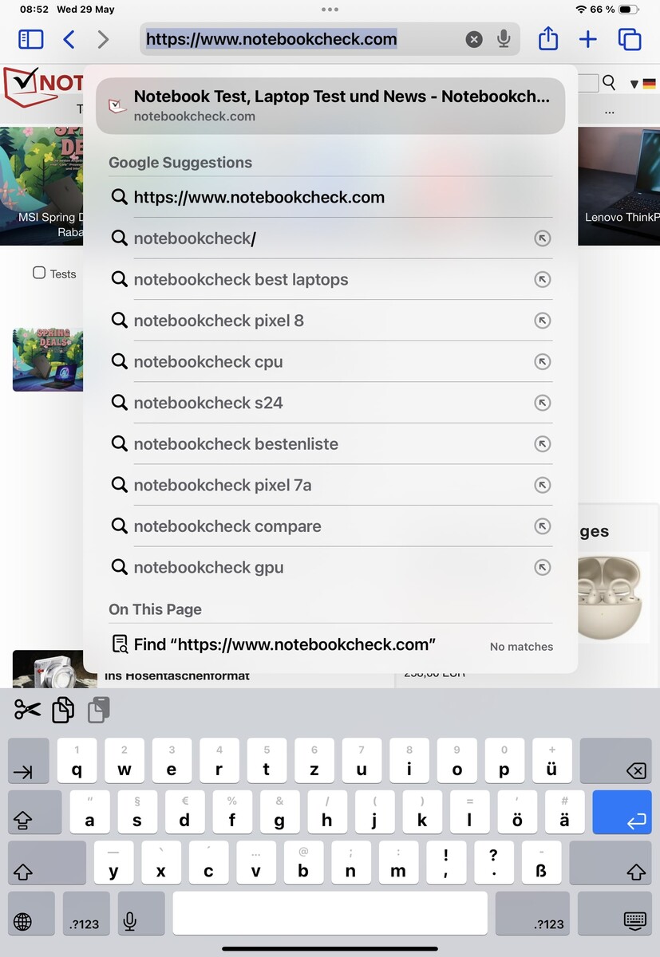Tap the three-dot multitasking menu
Screen dimensions: 660x957
pyautogui.click(x=330, y=10)
